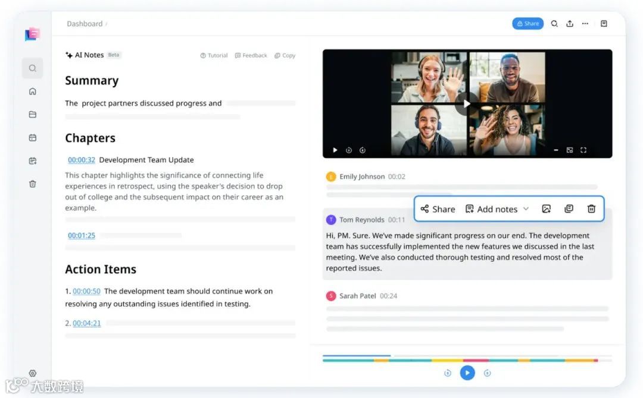Viewport: 643px width, 398px height.
Task: Toggle the notes panel icon at top right
Action: click(604, 24)
